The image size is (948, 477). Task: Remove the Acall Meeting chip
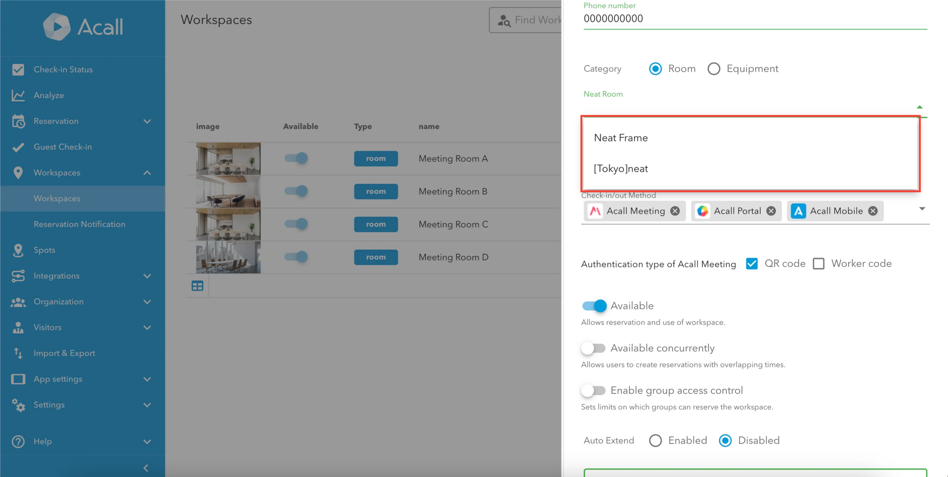tap(675, 211)
